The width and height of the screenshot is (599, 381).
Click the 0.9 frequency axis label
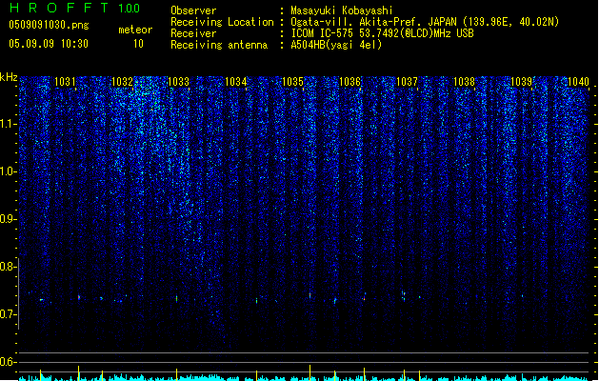[x=9, y=219]
